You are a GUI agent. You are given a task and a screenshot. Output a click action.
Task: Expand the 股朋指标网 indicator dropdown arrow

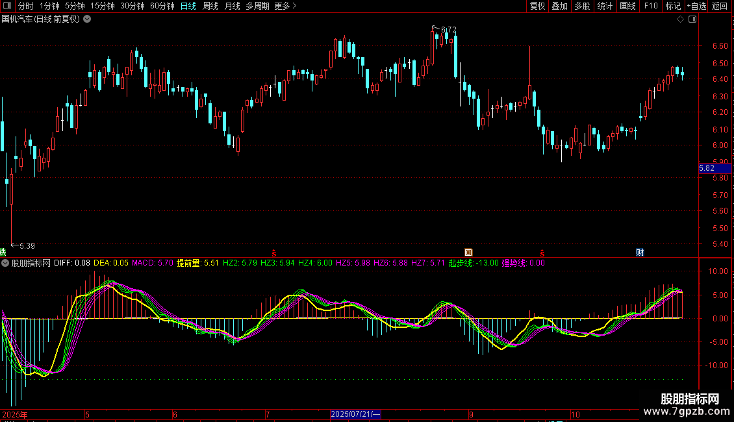point(6,263)
